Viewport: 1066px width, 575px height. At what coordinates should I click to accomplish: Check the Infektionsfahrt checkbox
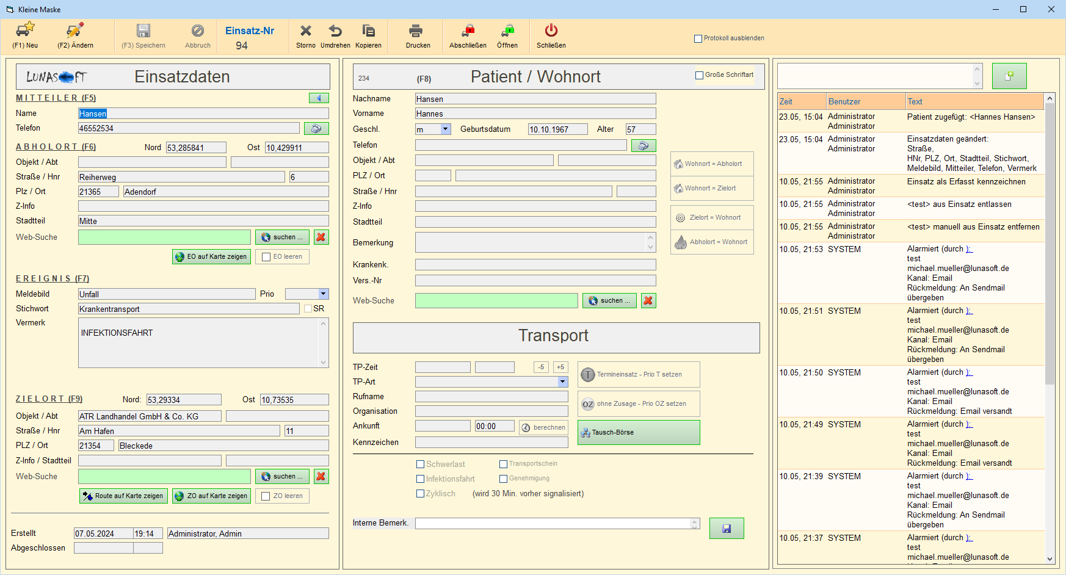click(x=420, y=479)
